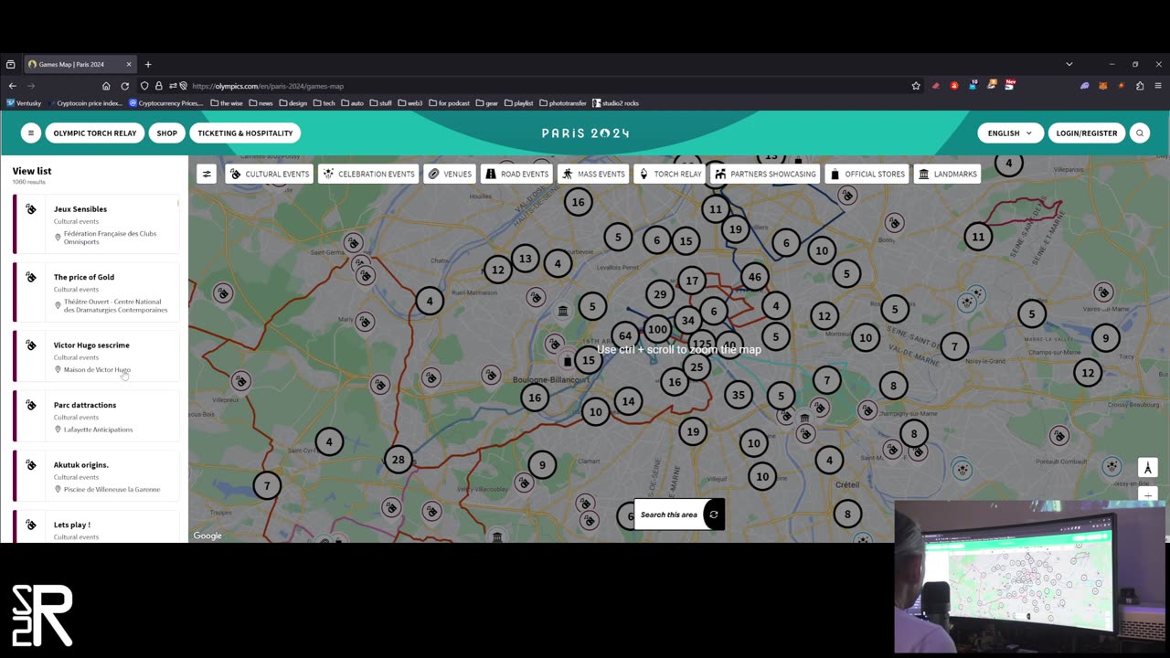The image size is (1170, 658).
Task: Click the cluster marker numbered 100
Action: coord(657,329)
